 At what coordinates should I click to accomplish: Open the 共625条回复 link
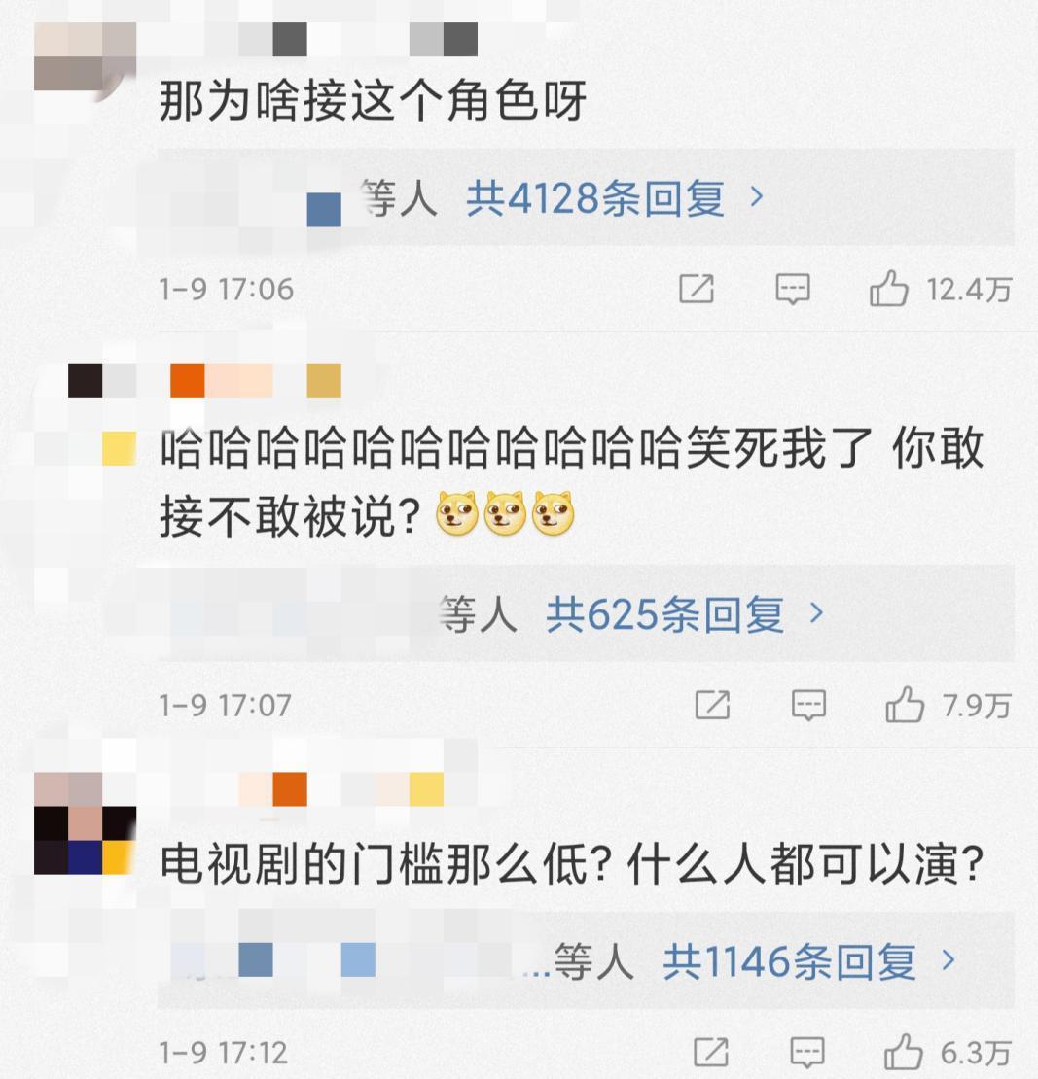click(x=664, y=613)
